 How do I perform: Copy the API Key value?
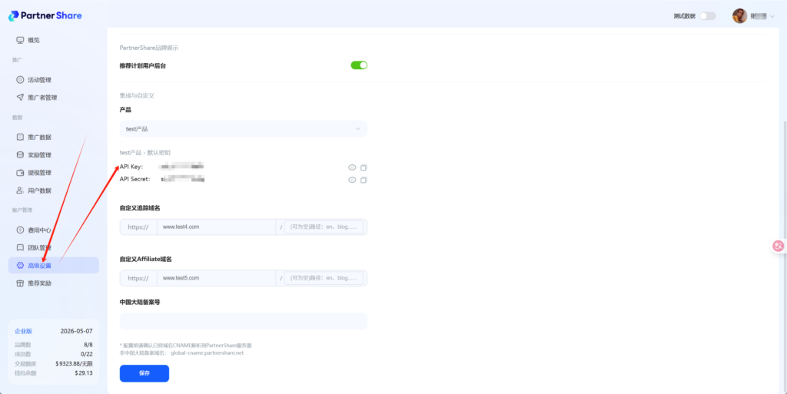coord(364,167)
